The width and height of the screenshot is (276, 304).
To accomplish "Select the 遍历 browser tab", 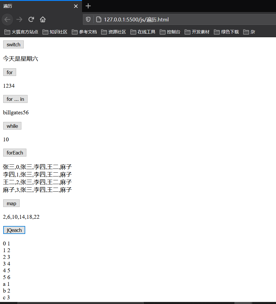I will [x=35, y=6].
